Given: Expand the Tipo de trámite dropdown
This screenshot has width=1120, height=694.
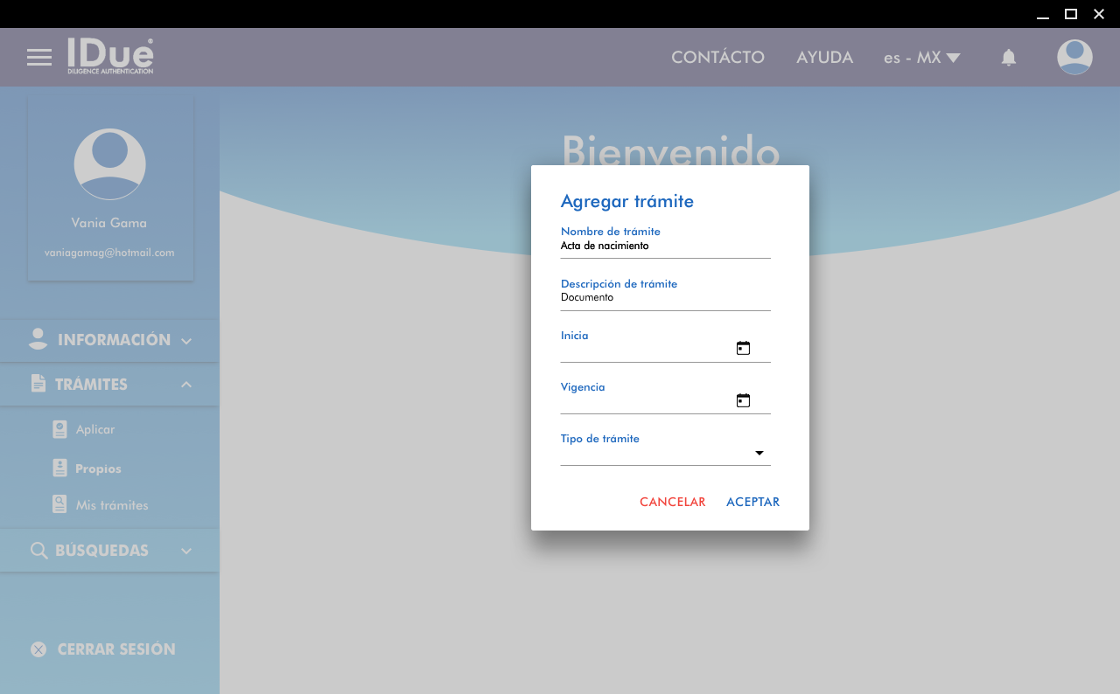Looking at the screenshot, I should click(759, 453).
